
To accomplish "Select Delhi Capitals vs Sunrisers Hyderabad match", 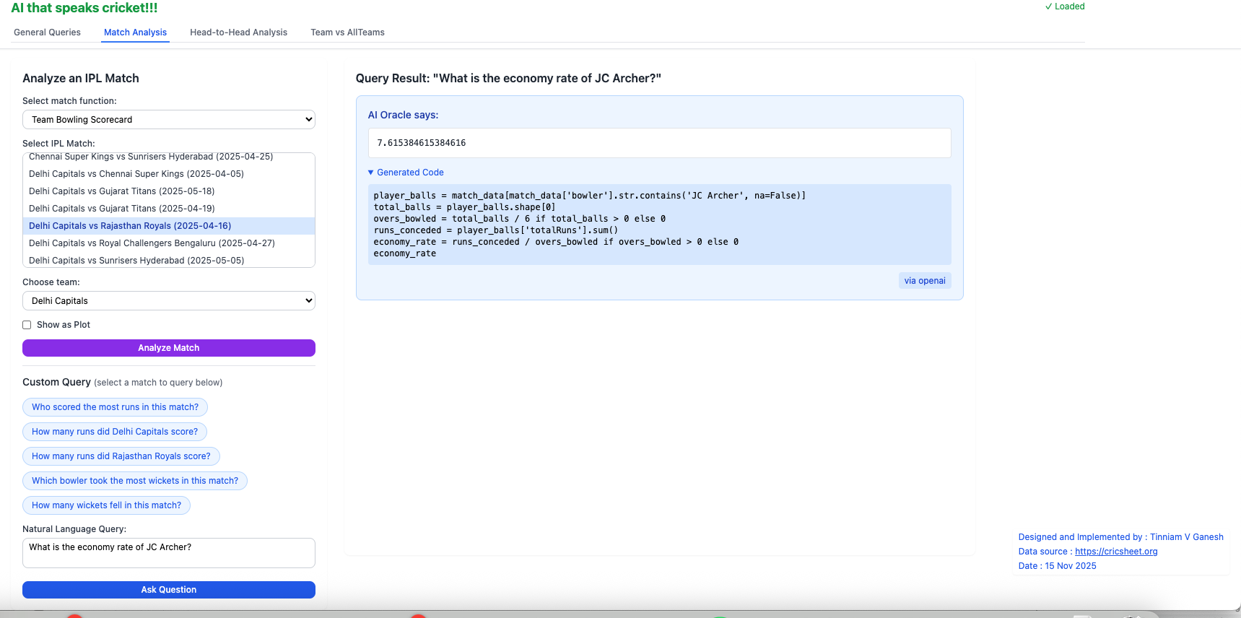I will 136,260.
